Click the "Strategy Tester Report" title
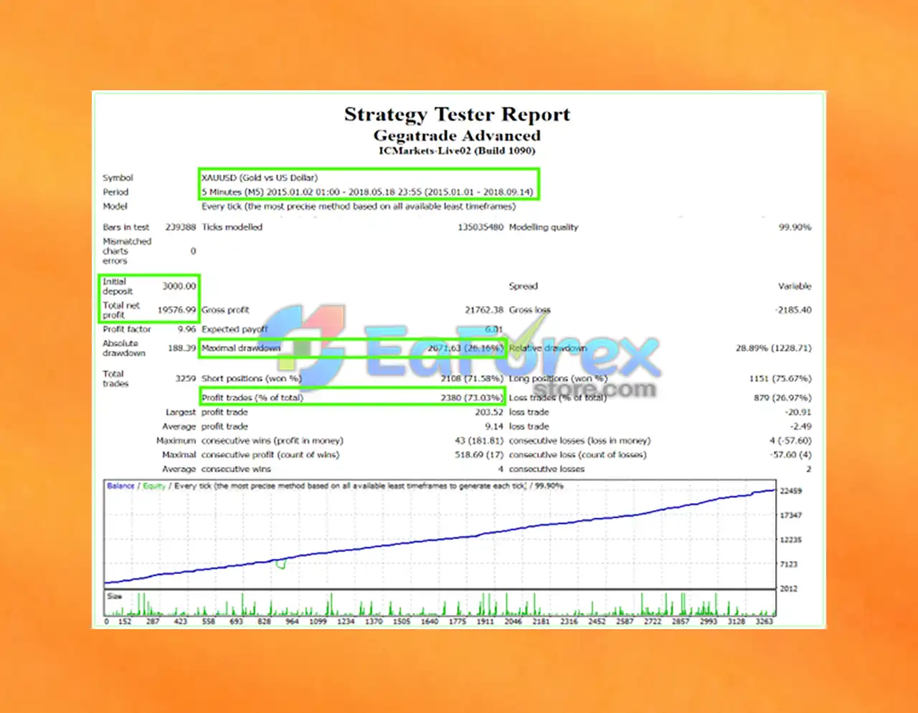 point(457,115)
